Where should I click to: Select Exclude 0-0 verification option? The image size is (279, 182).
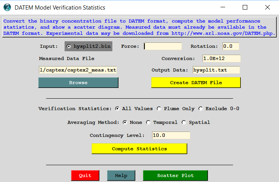201,109
